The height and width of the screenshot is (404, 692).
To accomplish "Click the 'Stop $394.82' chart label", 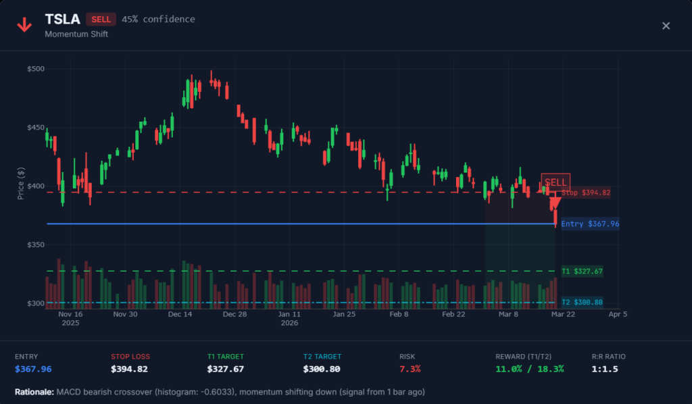I will (586, 193).
